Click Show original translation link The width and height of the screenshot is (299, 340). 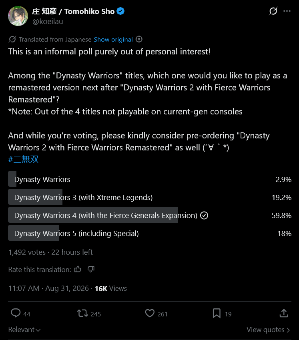(x=113, y=40)
